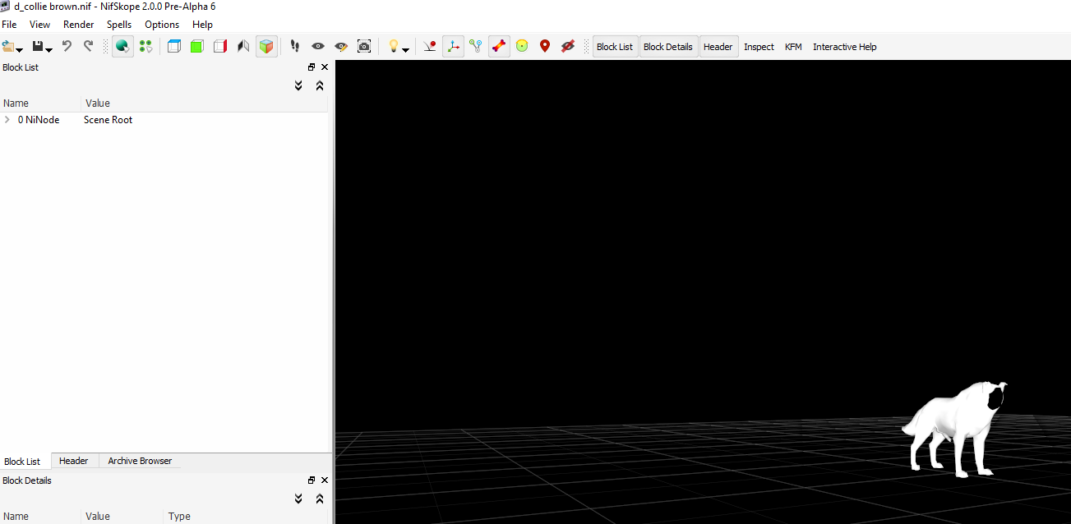The image size is (1071, 524).
Task: Toggle the show axes icon
Action: tap(453, 47)
